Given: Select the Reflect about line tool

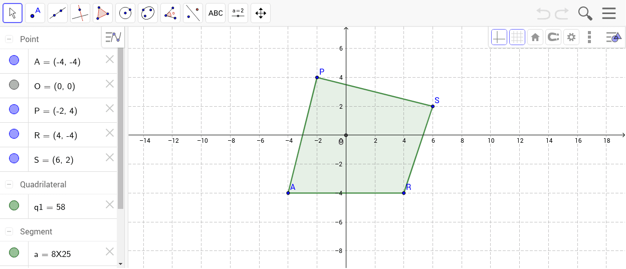Looking at the screenshot, I should tap(193, 13).
